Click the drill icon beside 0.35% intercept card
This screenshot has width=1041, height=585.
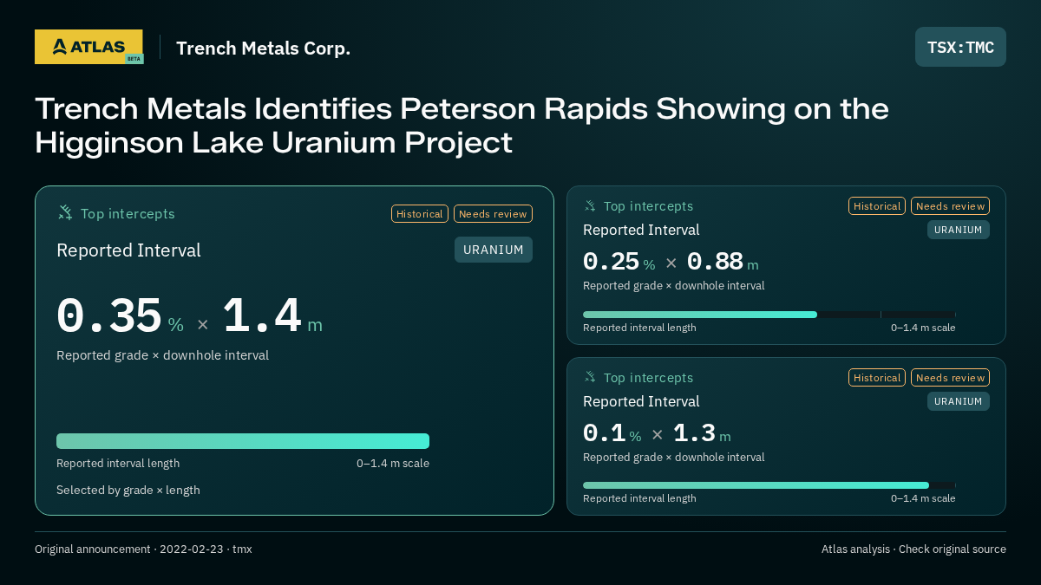(x=65, y=213)
